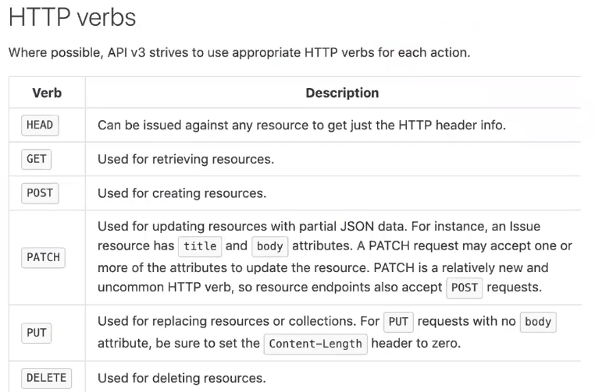Click the POST badge in Verb column
Image resolution: width=595 pixels, height=392 pixels.
pyautogui.click(x=39, y=193)
